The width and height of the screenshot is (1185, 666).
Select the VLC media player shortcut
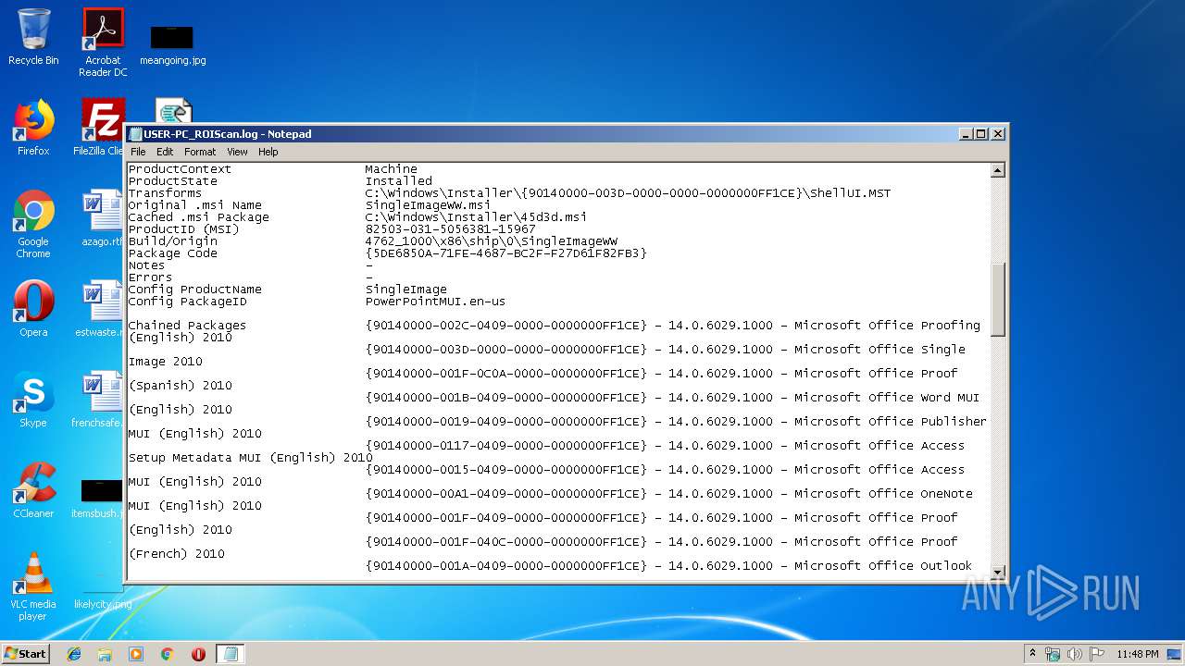tap(33, 586)
